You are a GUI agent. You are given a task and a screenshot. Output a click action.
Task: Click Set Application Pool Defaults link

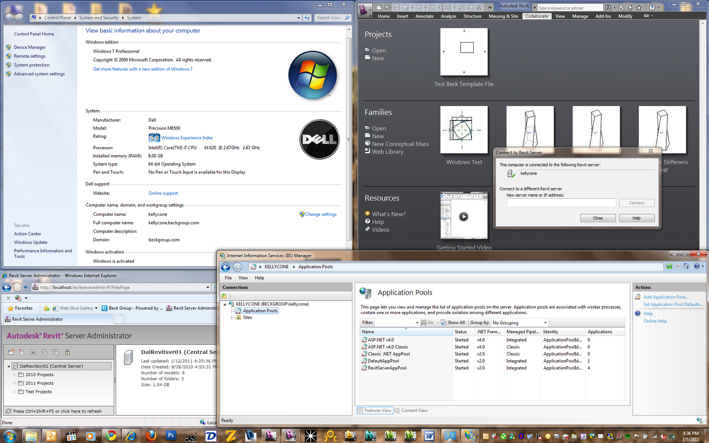click(x=674, y=305)
